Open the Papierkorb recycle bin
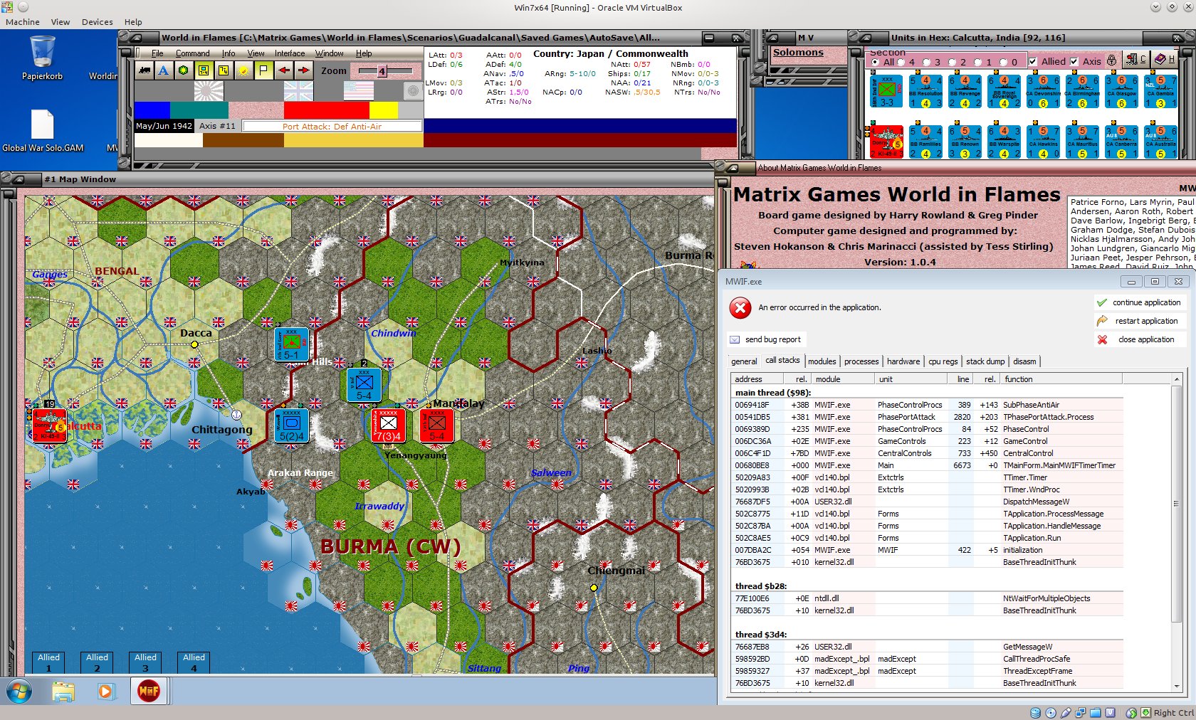The height and width of the screenshot is (720, 1196). point(42,58)
